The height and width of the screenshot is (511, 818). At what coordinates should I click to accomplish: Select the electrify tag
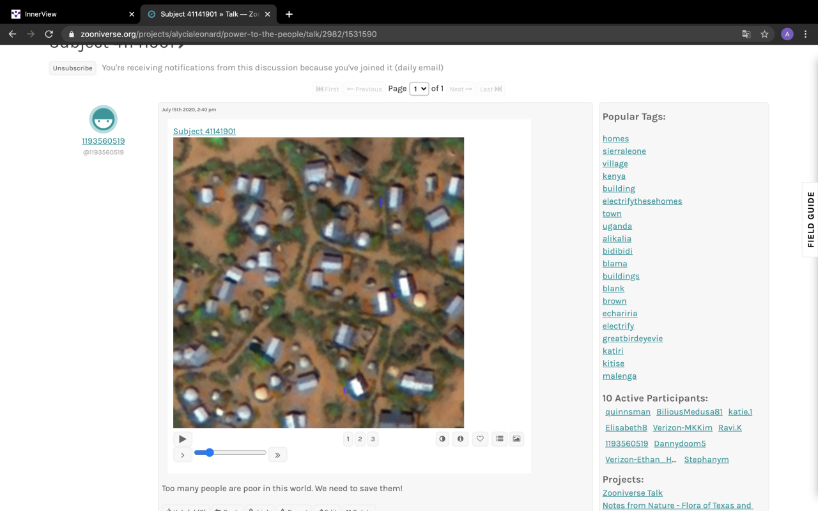coord(618,326)
